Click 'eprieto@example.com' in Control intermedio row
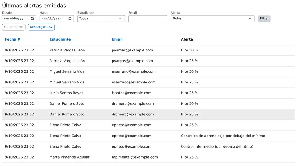The height and width of the screenshot is (166, 296). tap(132, 147)
